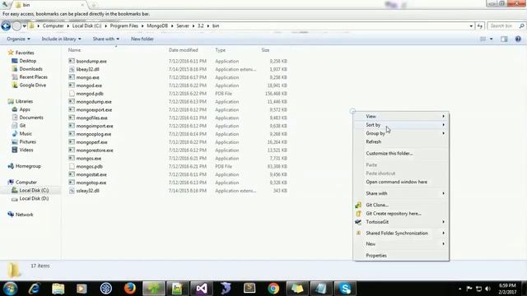The height and width of the screenshot is (296, 527).
Task: Select Local Disk (D:) in sidebar
Action: (x=34, y=198)
